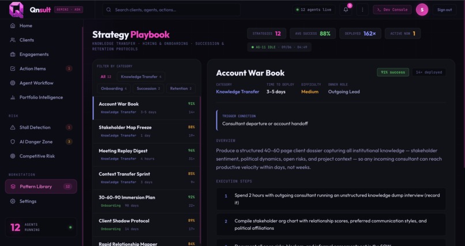Focus the search clients, agents, actions field
The height and width of the screenshot is (246, 465).
(171, 10)
